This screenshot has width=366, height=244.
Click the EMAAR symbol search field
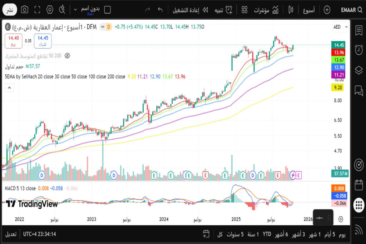coord(351,10)
